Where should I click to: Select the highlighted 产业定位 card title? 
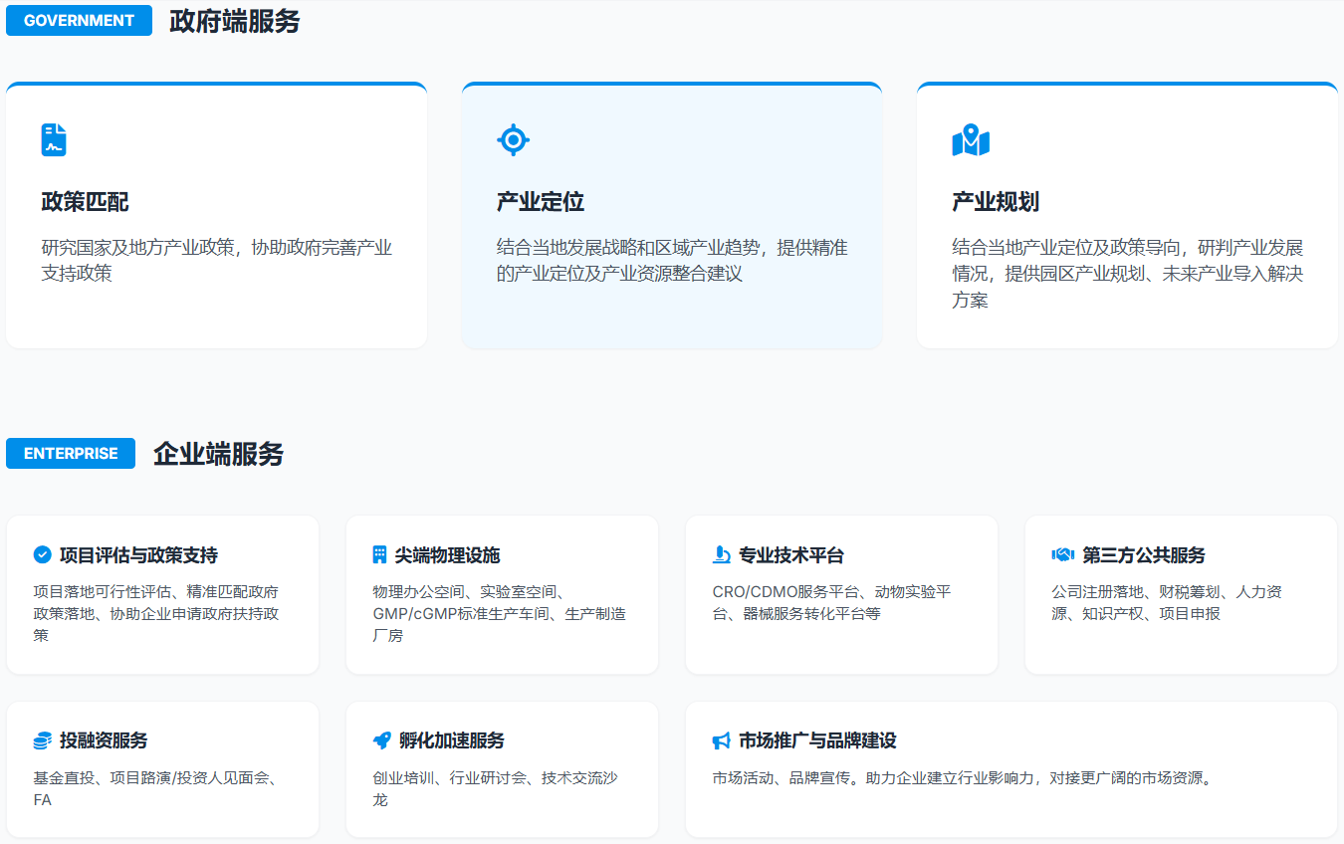pos(540,202)
